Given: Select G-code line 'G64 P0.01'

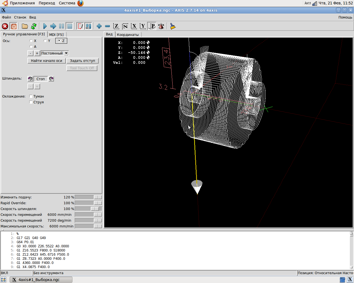Looking at the screenshot, I should click(x=25, y=242).
